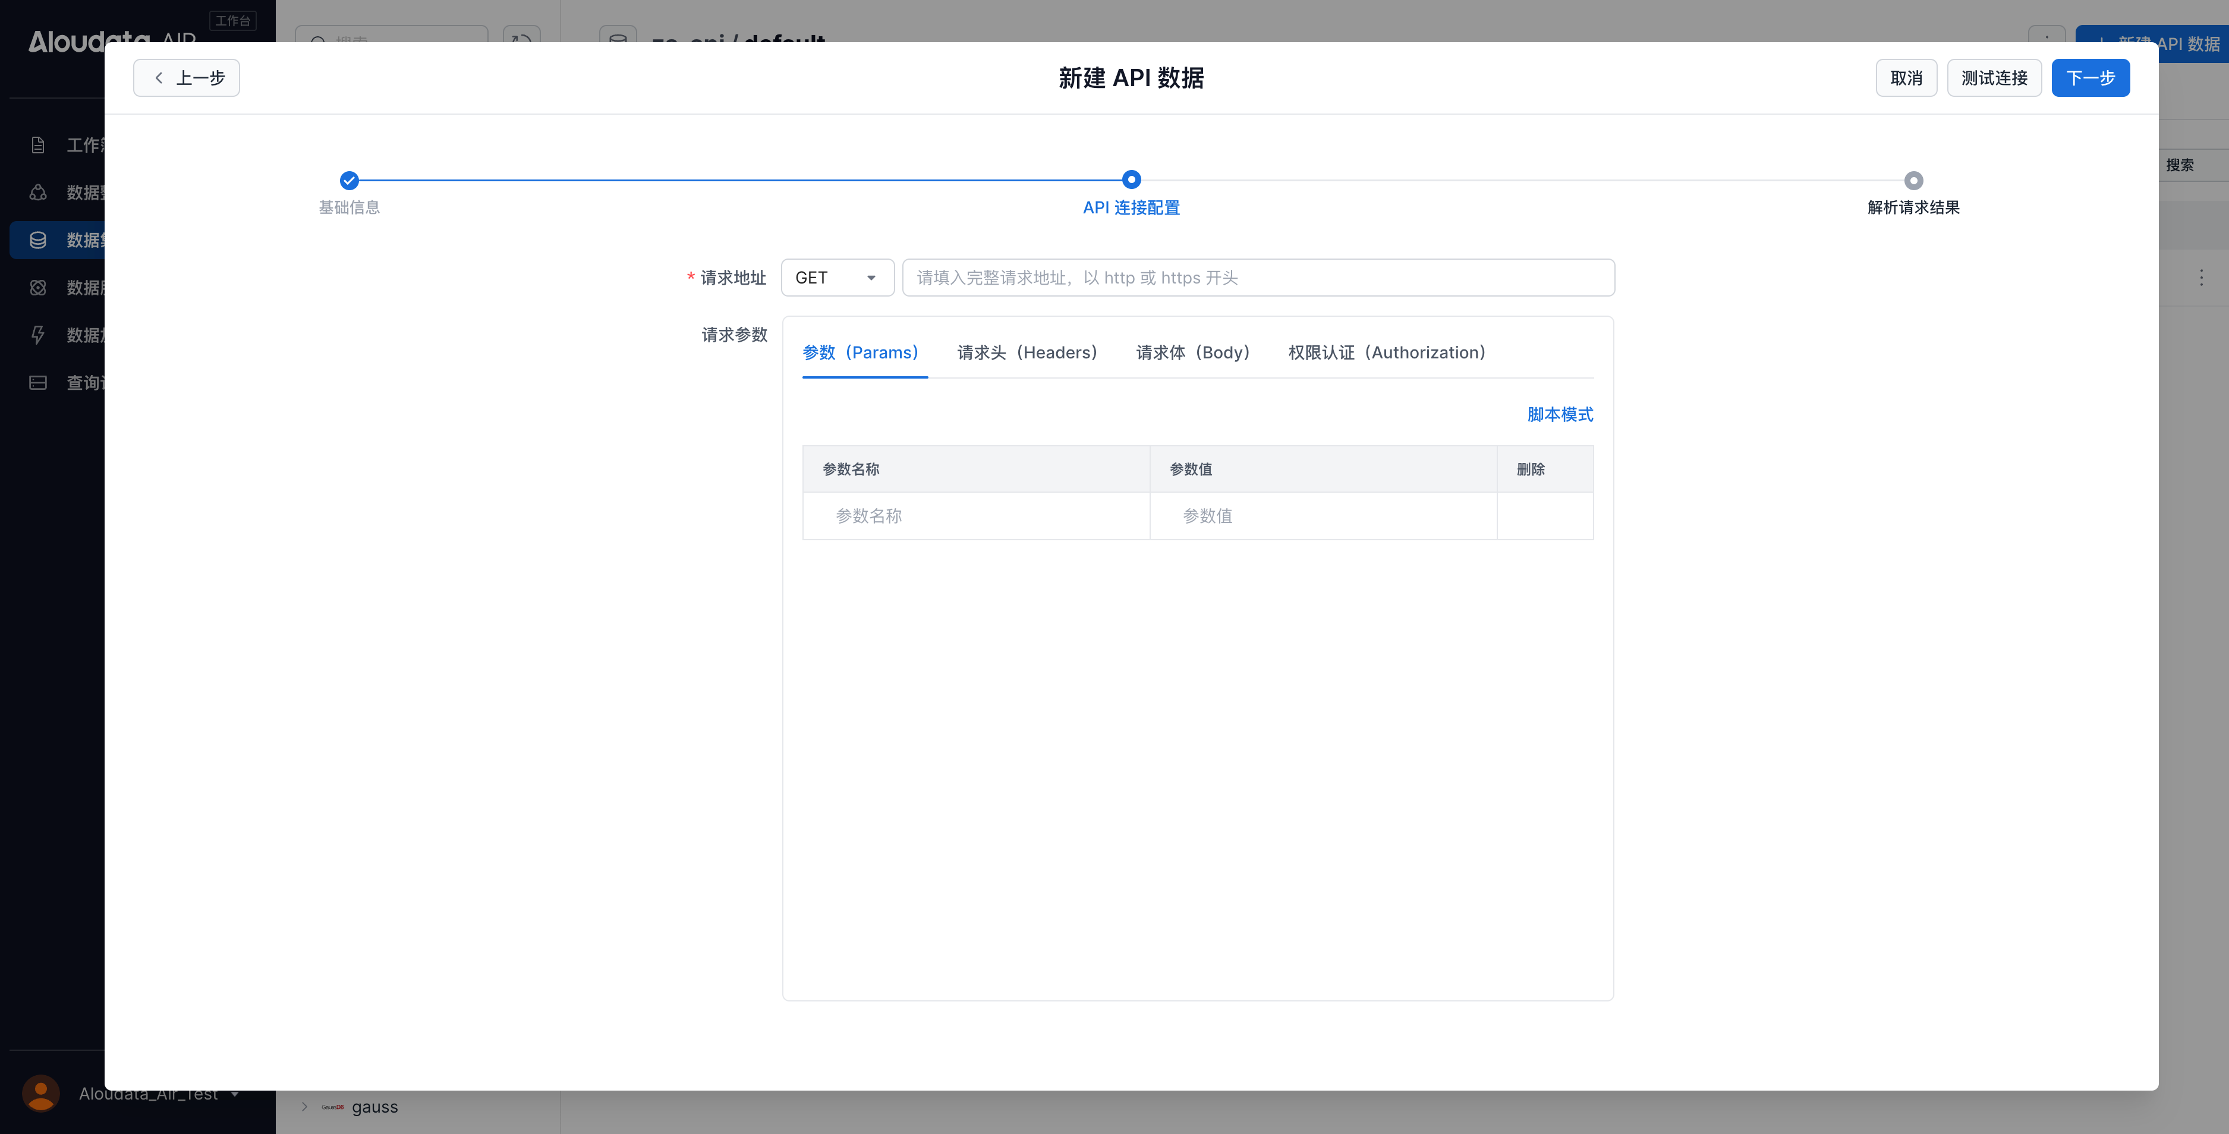Click the 解析请求结果 step circle
The image size is (2229, 1134).
click(1913, 180)
